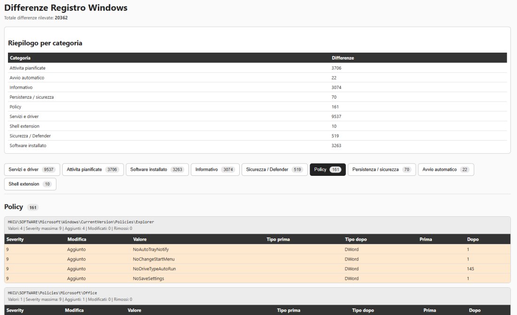The image size is (517, 315).
Task: Select the NoSaveSettings value
Action: [x=149, y=278]
